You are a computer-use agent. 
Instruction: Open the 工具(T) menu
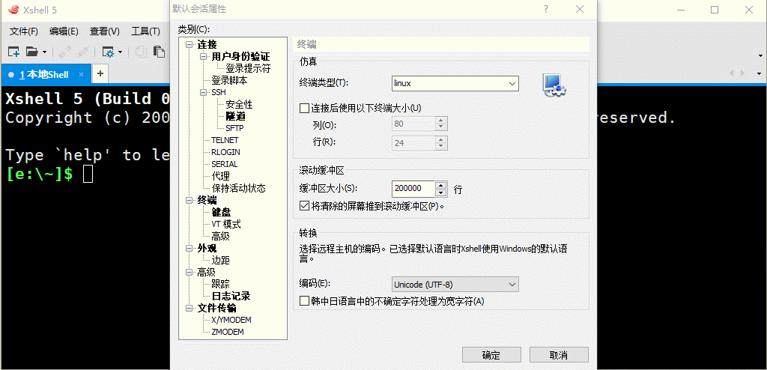pyautogui.click(x=145, y=31)
